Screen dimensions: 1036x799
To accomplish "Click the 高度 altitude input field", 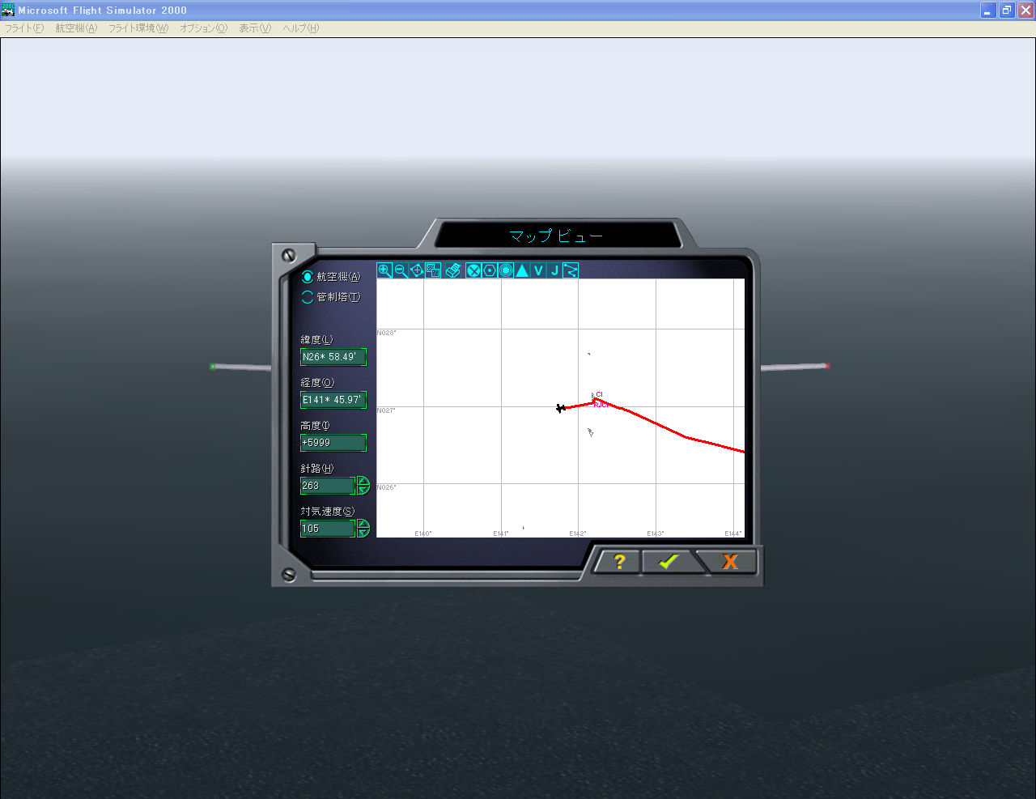I will [333, 443].
